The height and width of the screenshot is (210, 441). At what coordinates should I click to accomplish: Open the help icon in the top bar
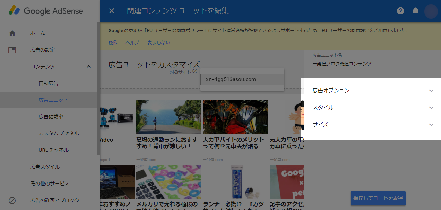pyautogui.click(x=400, y=11)
